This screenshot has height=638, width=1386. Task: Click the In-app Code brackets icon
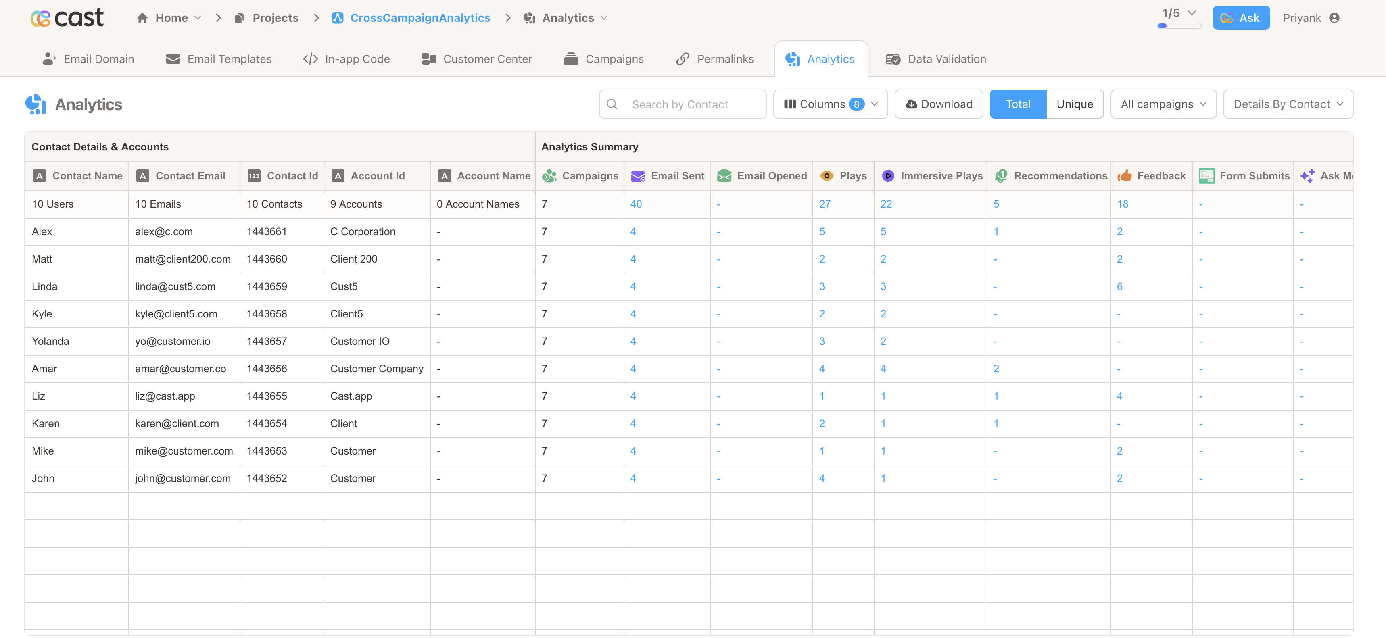pyautogui.click(x=311, y=58)
